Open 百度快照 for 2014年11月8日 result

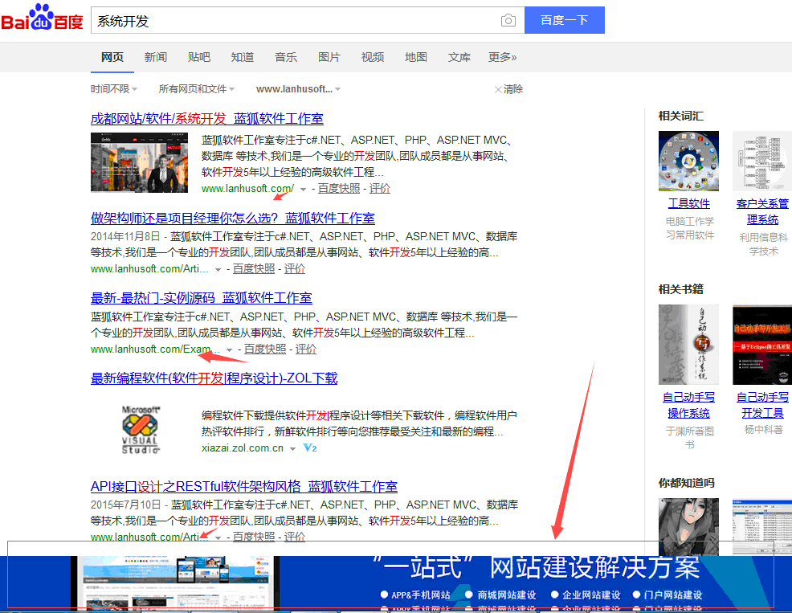pyautogui.click(x=254, y=269)
